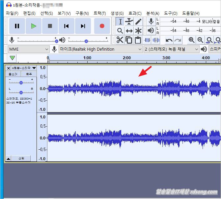
Task: Open the MME audio host dropdown
Action: click(x=29, y=49)
